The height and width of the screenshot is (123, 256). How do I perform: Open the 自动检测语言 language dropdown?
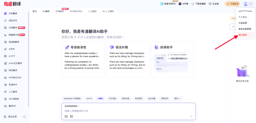(x=72, y=106)
